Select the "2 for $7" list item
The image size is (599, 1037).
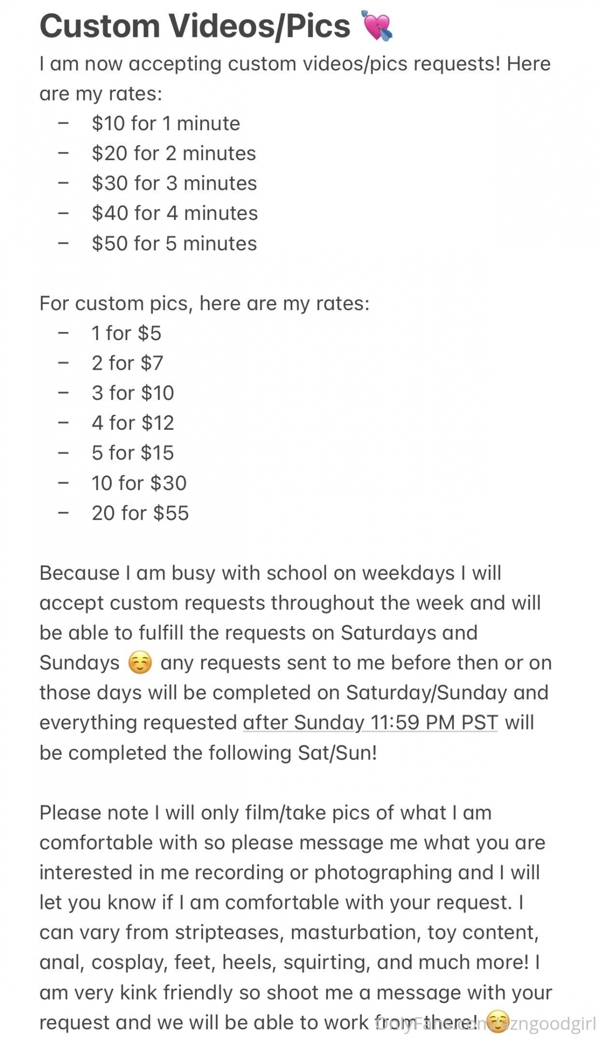127,363
